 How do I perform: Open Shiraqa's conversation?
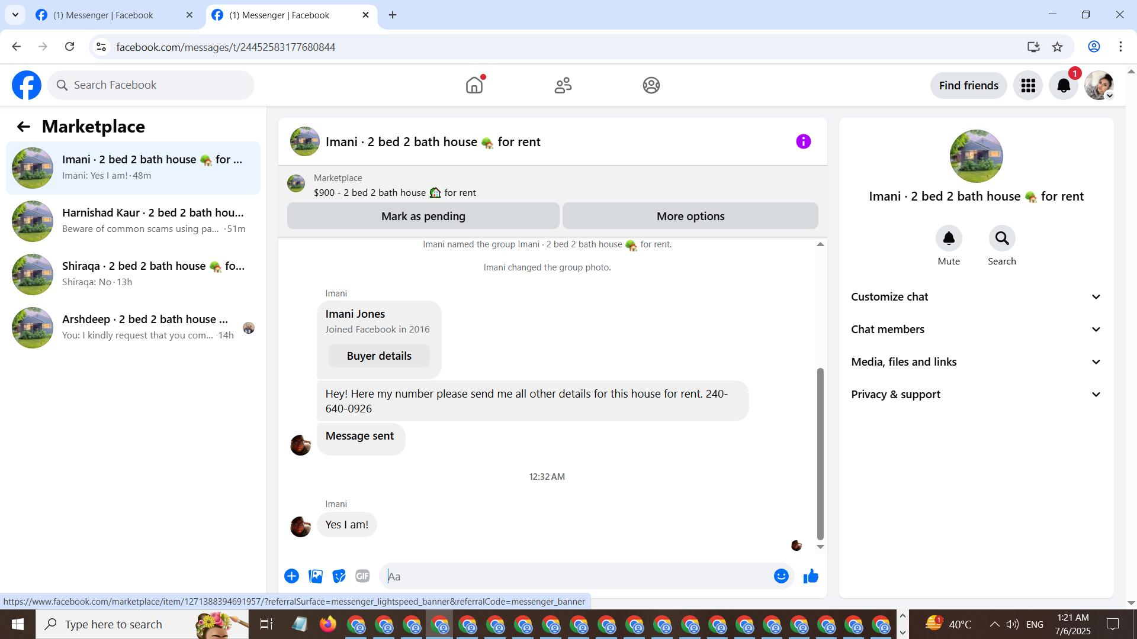[133, 275]
